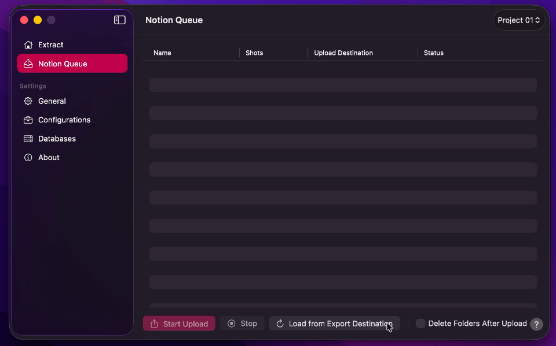Screen dimensions: 556x346
Task: Sort by Upload Destination column header
Action: pos(343,53)
